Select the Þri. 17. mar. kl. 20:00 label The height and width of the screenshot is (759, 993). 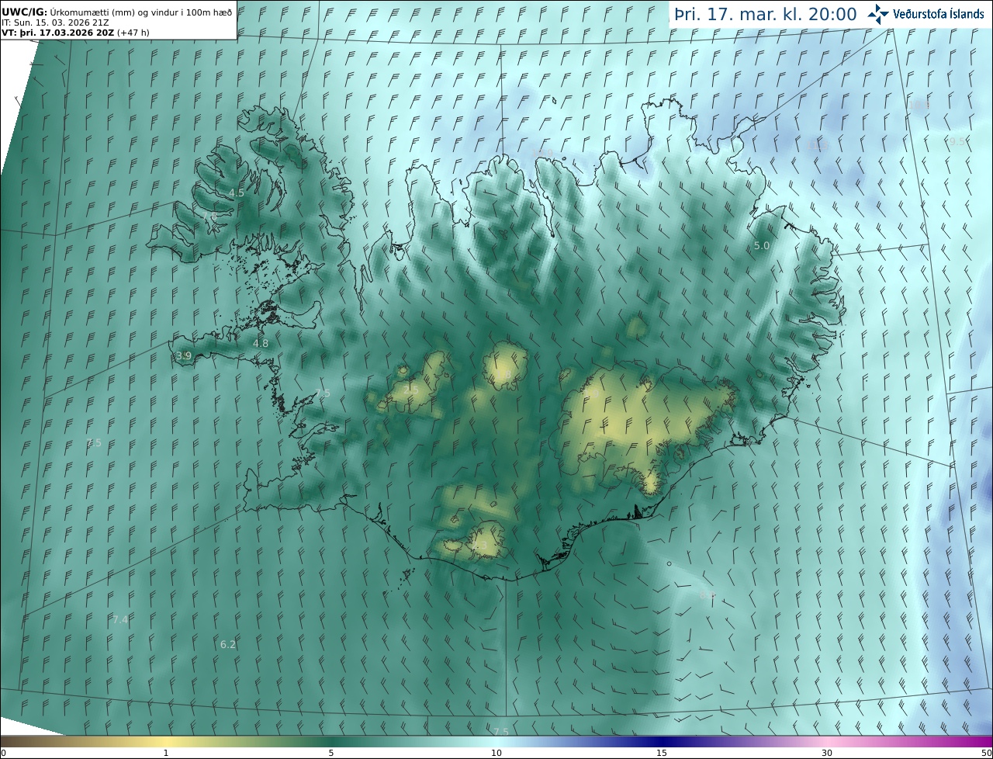(766, 14)
